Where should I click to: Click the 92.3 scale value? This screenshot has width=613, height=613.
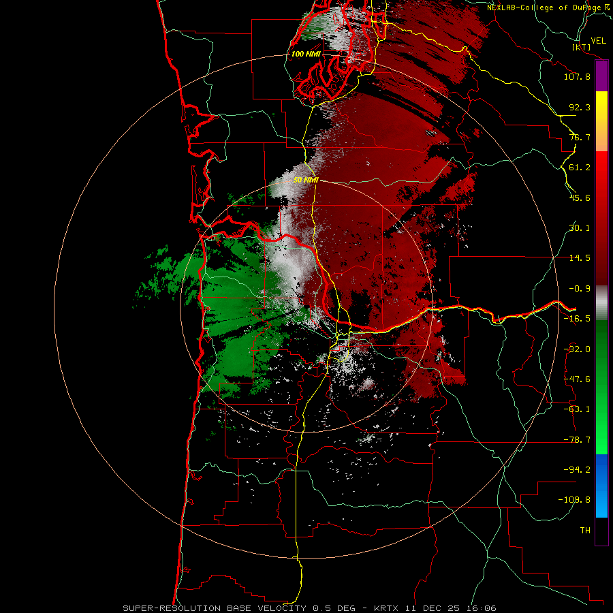(580, 107)
